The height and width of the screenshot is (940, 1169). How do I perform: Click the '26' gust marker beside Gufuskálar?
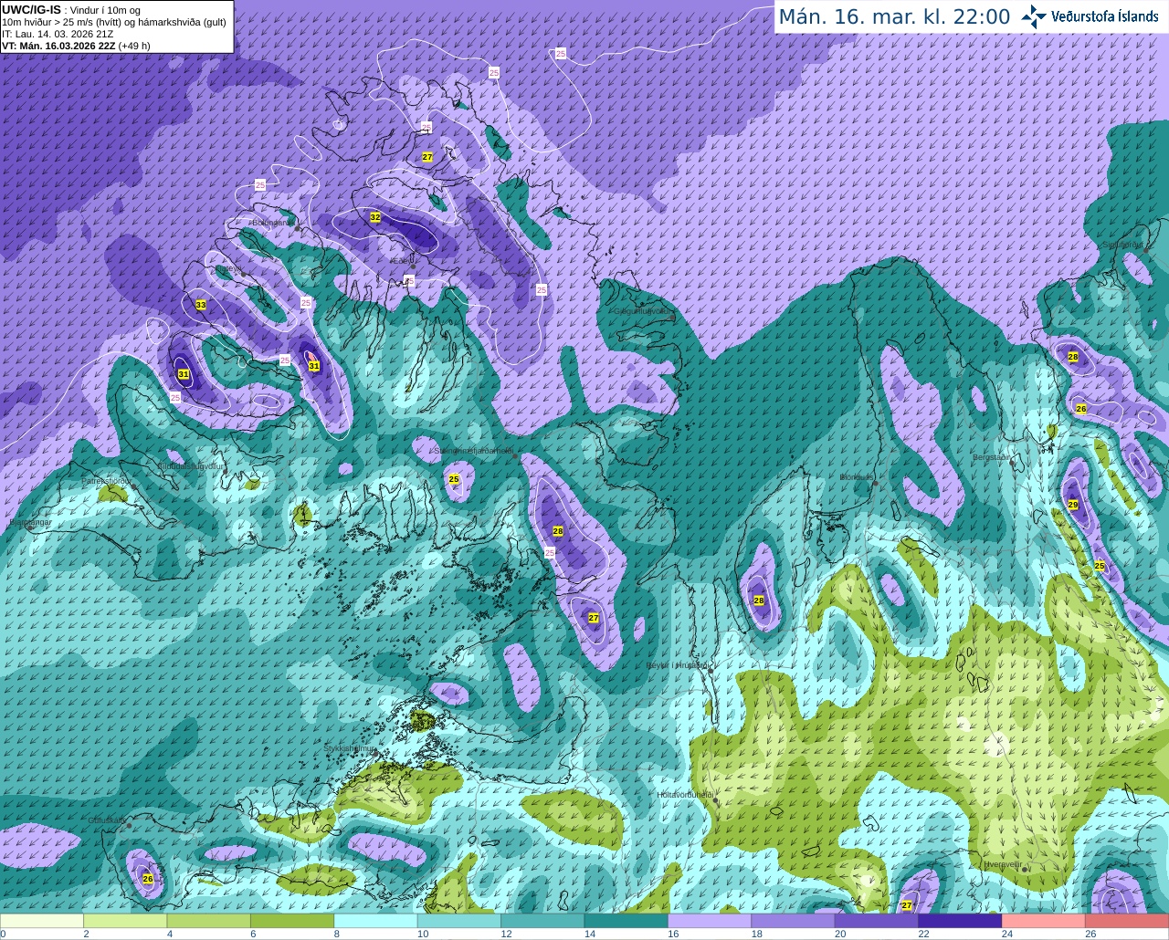click(148, 879)
